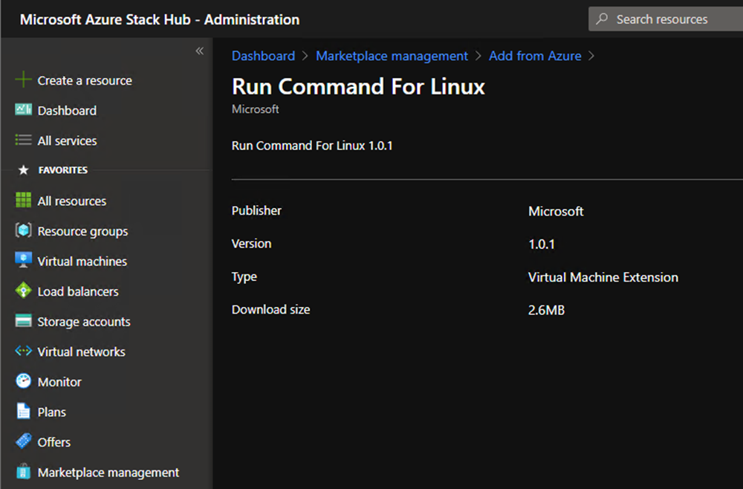Image resolution: width=743 pixels, height=489 pixels.
Task: Collapse the sidebar with the double chevron
Action: pyautogui.click(x=199, y=51)
